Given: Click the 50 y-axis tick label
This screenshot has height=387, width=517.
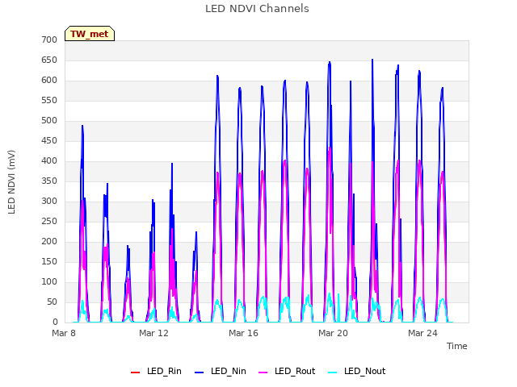Looking at the screenshot, I should point(52,302).
